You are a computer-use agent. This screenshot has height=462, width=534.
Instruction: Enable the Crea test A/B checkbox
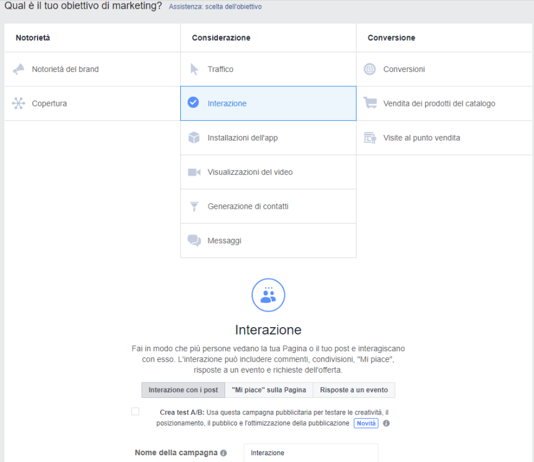click(135, 411)
